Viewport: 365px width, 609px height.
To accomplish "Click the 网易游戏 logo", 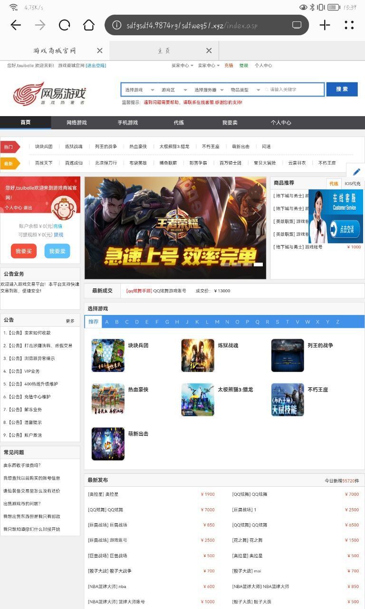I will [49, 93].
